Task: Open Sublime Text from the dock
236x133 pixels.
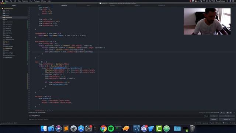Action: [x=66, y=129]
